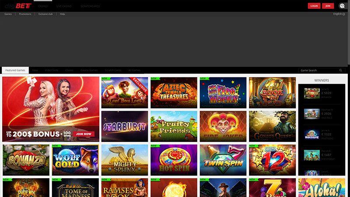Screen dimensions: 350x197
Task: Select the Twin Spin game thumbnail
Action: tap(223, 160)
